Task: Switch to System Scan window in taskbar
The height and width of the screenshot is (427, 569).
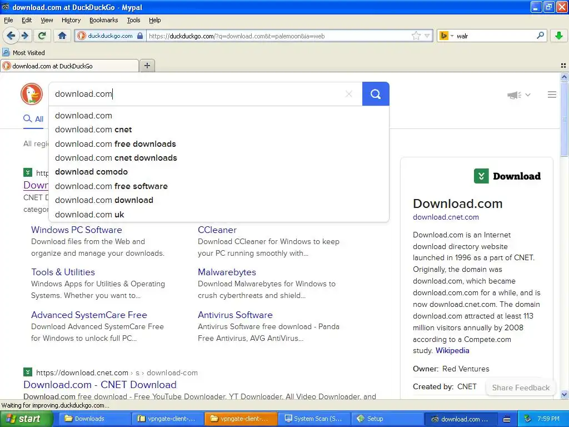Action: click(315, 419)
